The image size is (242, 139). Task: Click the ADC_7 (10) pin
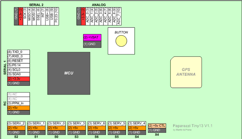(119, 16)
